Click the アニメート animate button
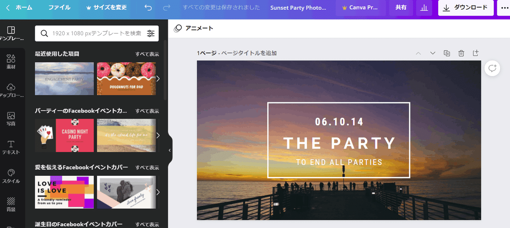 [194, 28]
